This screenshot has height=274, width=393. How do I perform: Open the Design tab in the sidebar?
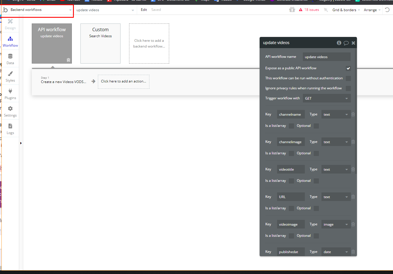tap(10, 24)
